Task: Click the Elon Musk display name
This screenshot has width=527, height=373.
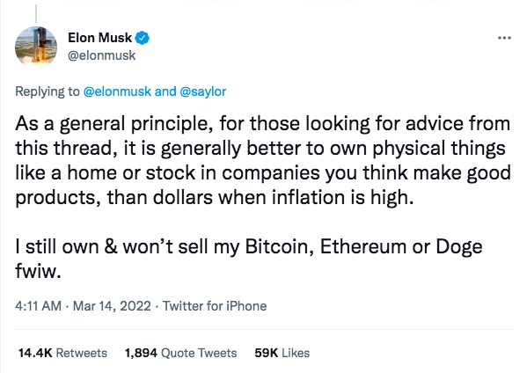Action: (99, 37)
